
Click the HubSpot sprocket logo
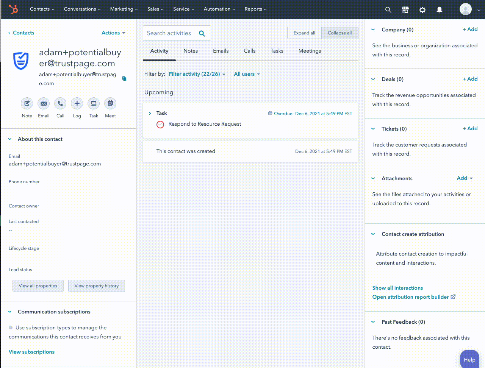pyautogui.click(x=14, y=9)
